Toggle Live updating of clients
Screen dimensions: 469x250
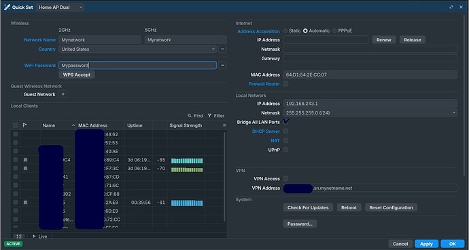pyautogui.click(x=40, y=236)
